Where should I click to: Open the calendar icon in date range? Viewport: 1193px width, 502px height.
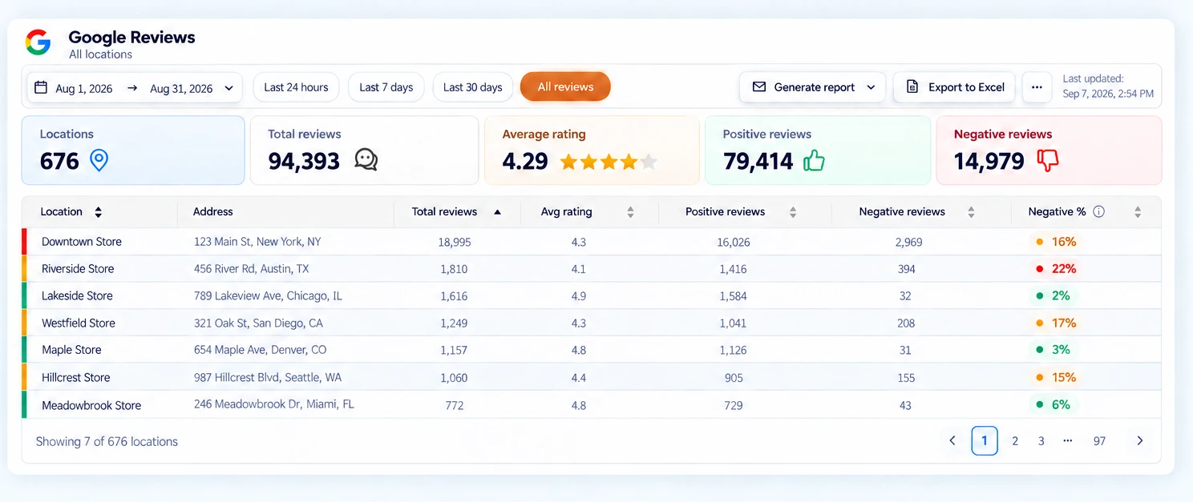(x=41, y=87)
